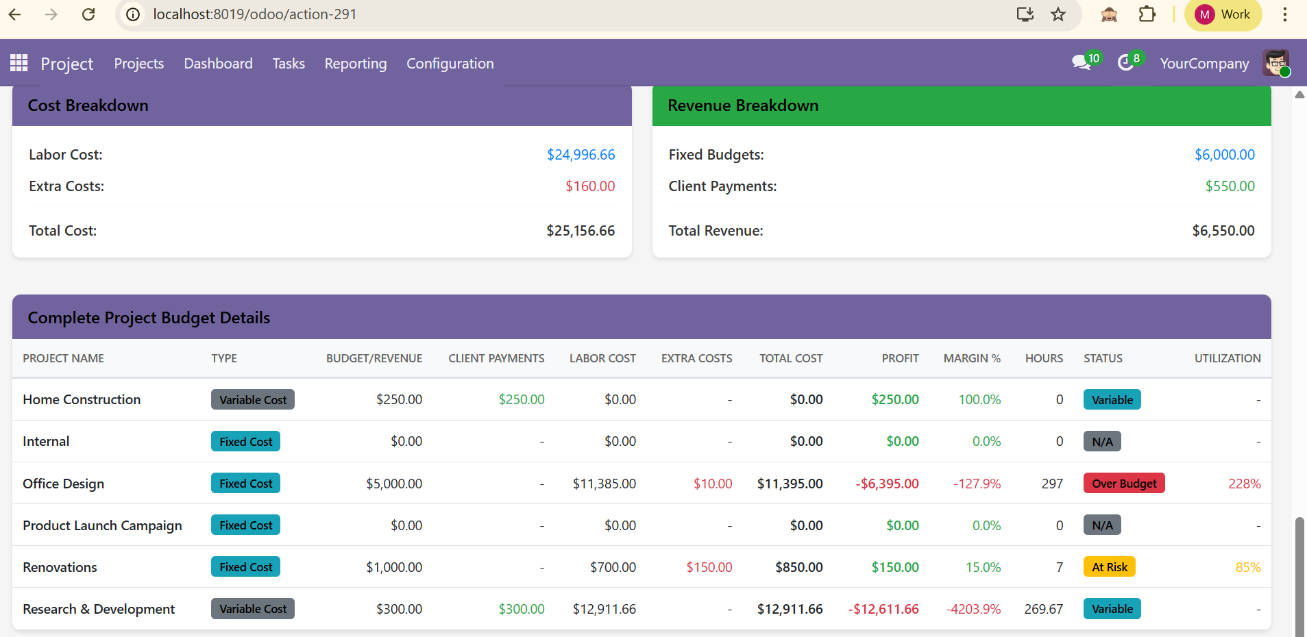Screen dimensions: 1307x637
Task: View activities using the clock icon
Action: coord(1126,62)
